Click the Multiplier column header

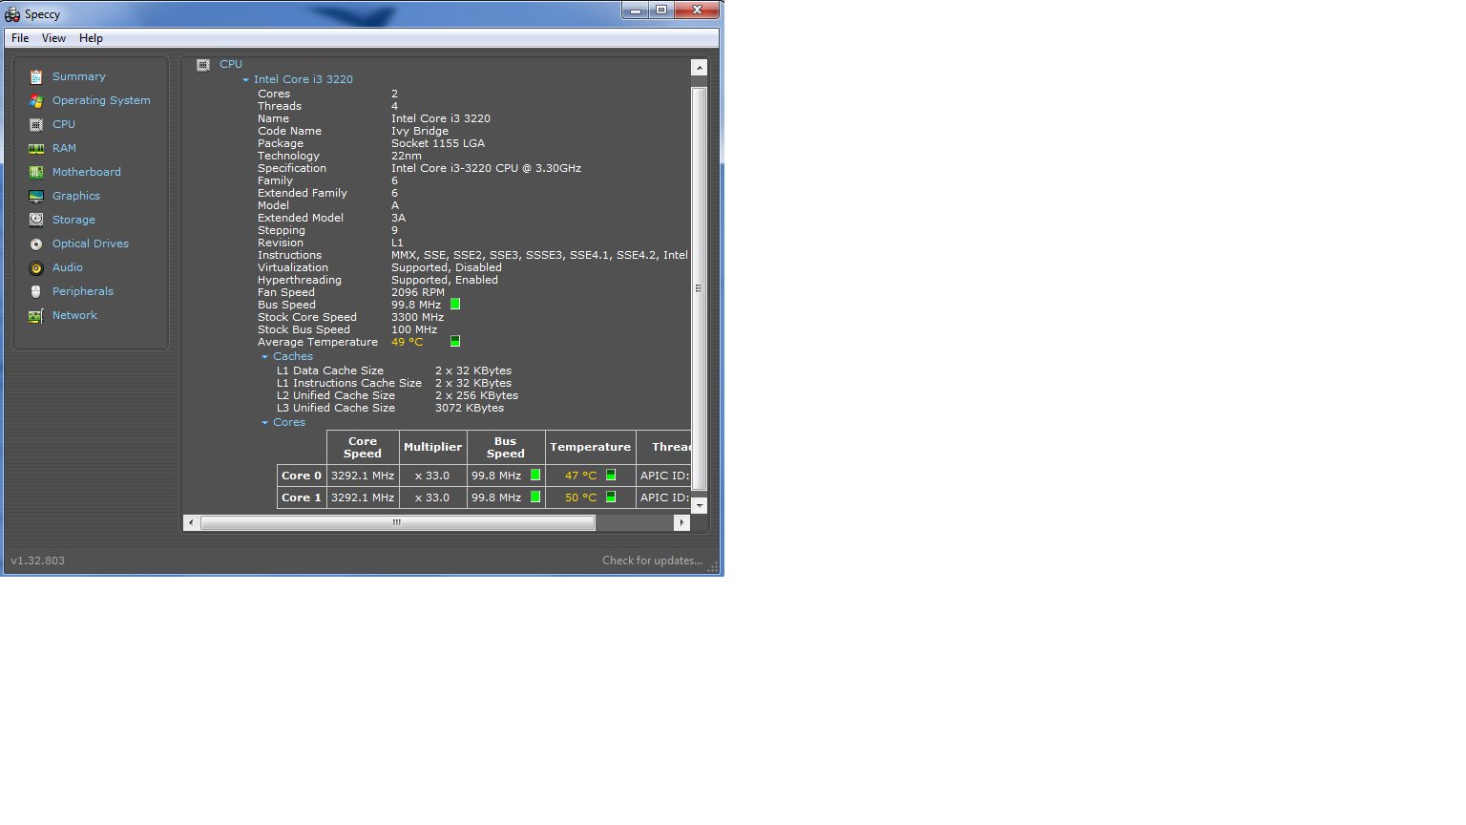pyautogui.click(x=432, y=447)
